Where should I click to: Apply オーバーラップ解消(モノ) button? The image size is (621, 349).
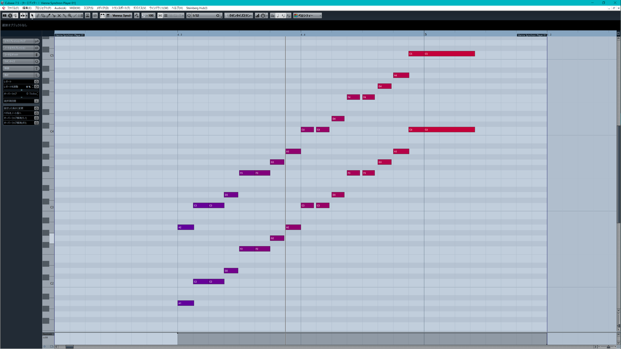[37, 118]
